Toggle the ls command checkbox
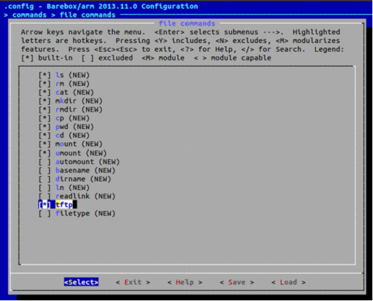The height and width of the screenshot is (301, 373). (44, 75)
